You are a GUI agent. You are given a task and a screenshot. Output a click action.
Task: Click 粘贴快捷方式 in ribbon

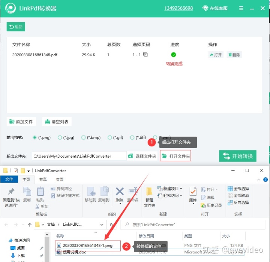pyautogui.click(x=65, y=195)
